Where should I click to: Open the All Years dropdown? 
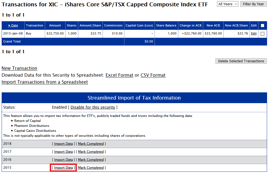(x=228, y=4)
